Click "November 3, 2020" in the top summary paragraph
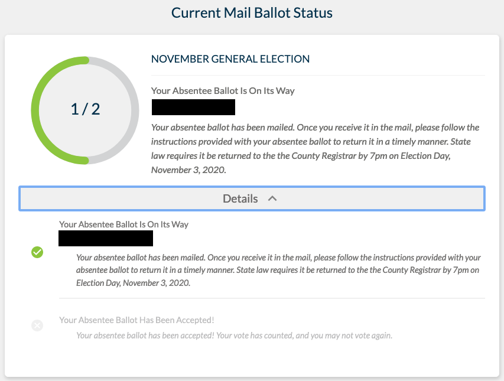 coord(188,170)
